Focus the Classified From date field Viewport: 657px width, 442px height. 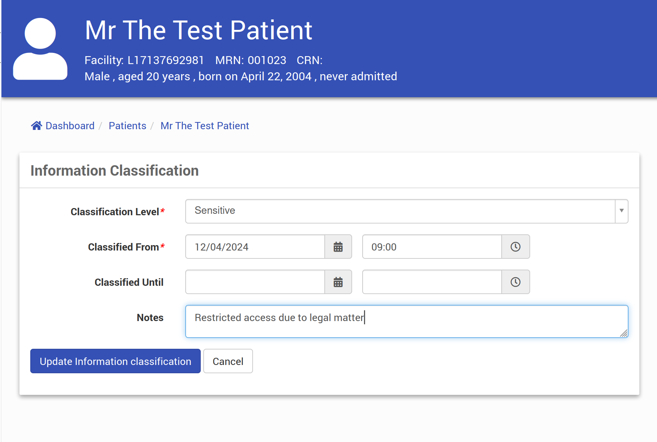255,247
